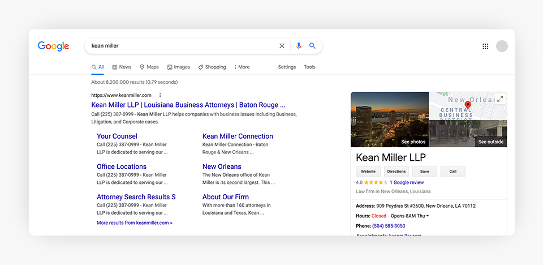
Task: Expand the map with the fullscreen icon
Action: click(500, 99)
